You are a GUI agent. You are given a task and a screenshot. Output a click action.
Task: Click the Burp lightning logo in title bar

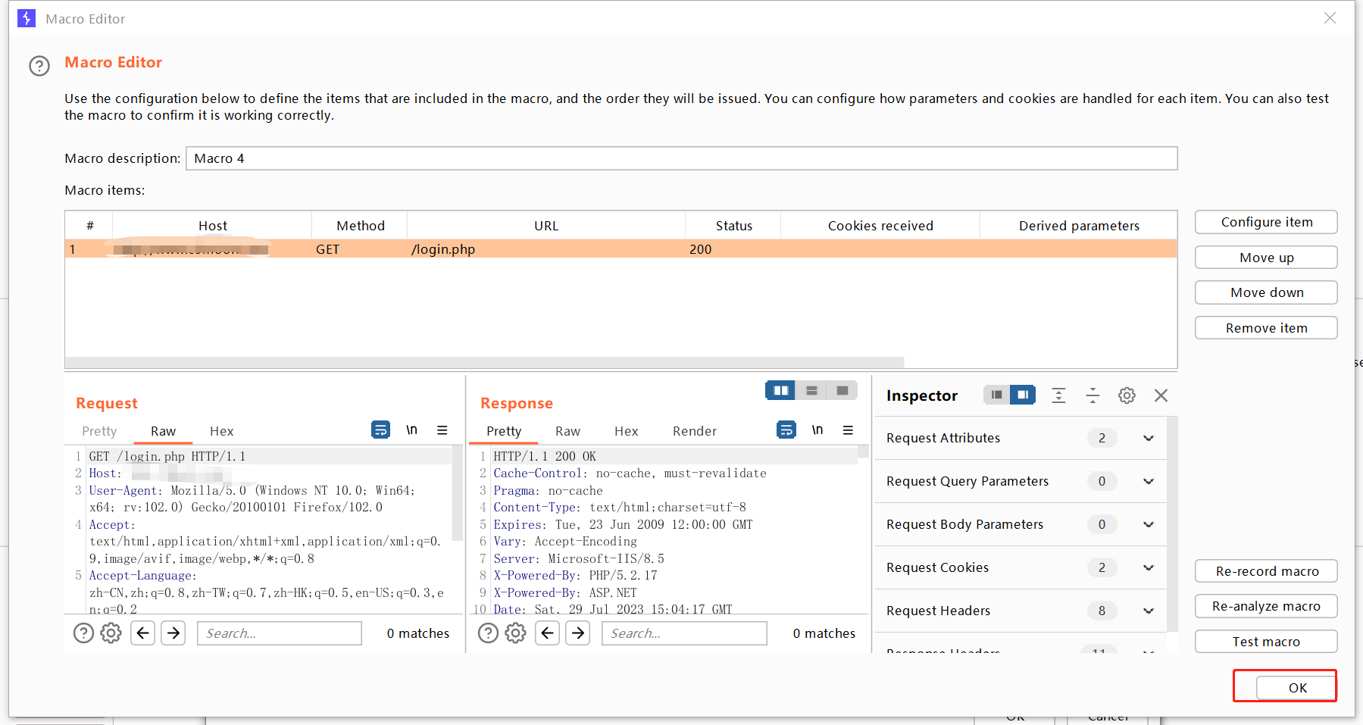point(27,18)
